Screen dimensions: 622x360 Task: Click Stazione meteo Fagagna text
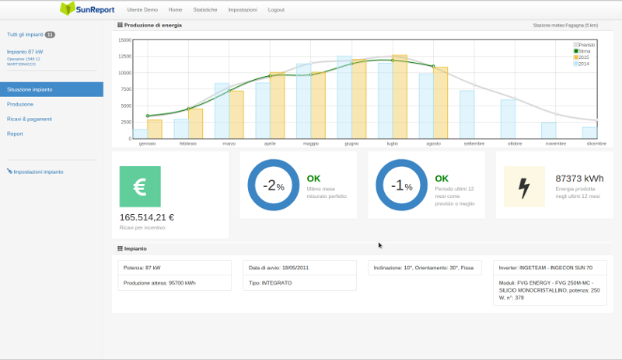[565, 26]
